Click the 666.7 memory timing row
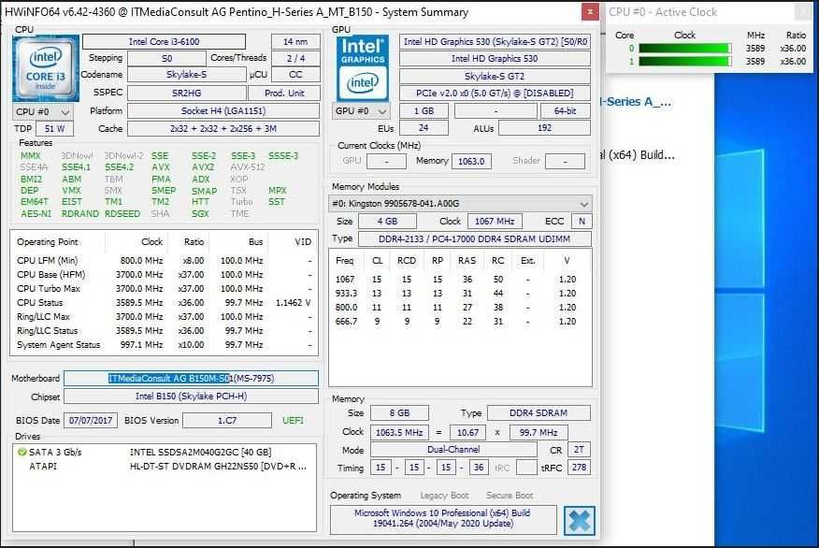This screenshot has height=548, width=819. pyautogui.click(x=460, y=322)
